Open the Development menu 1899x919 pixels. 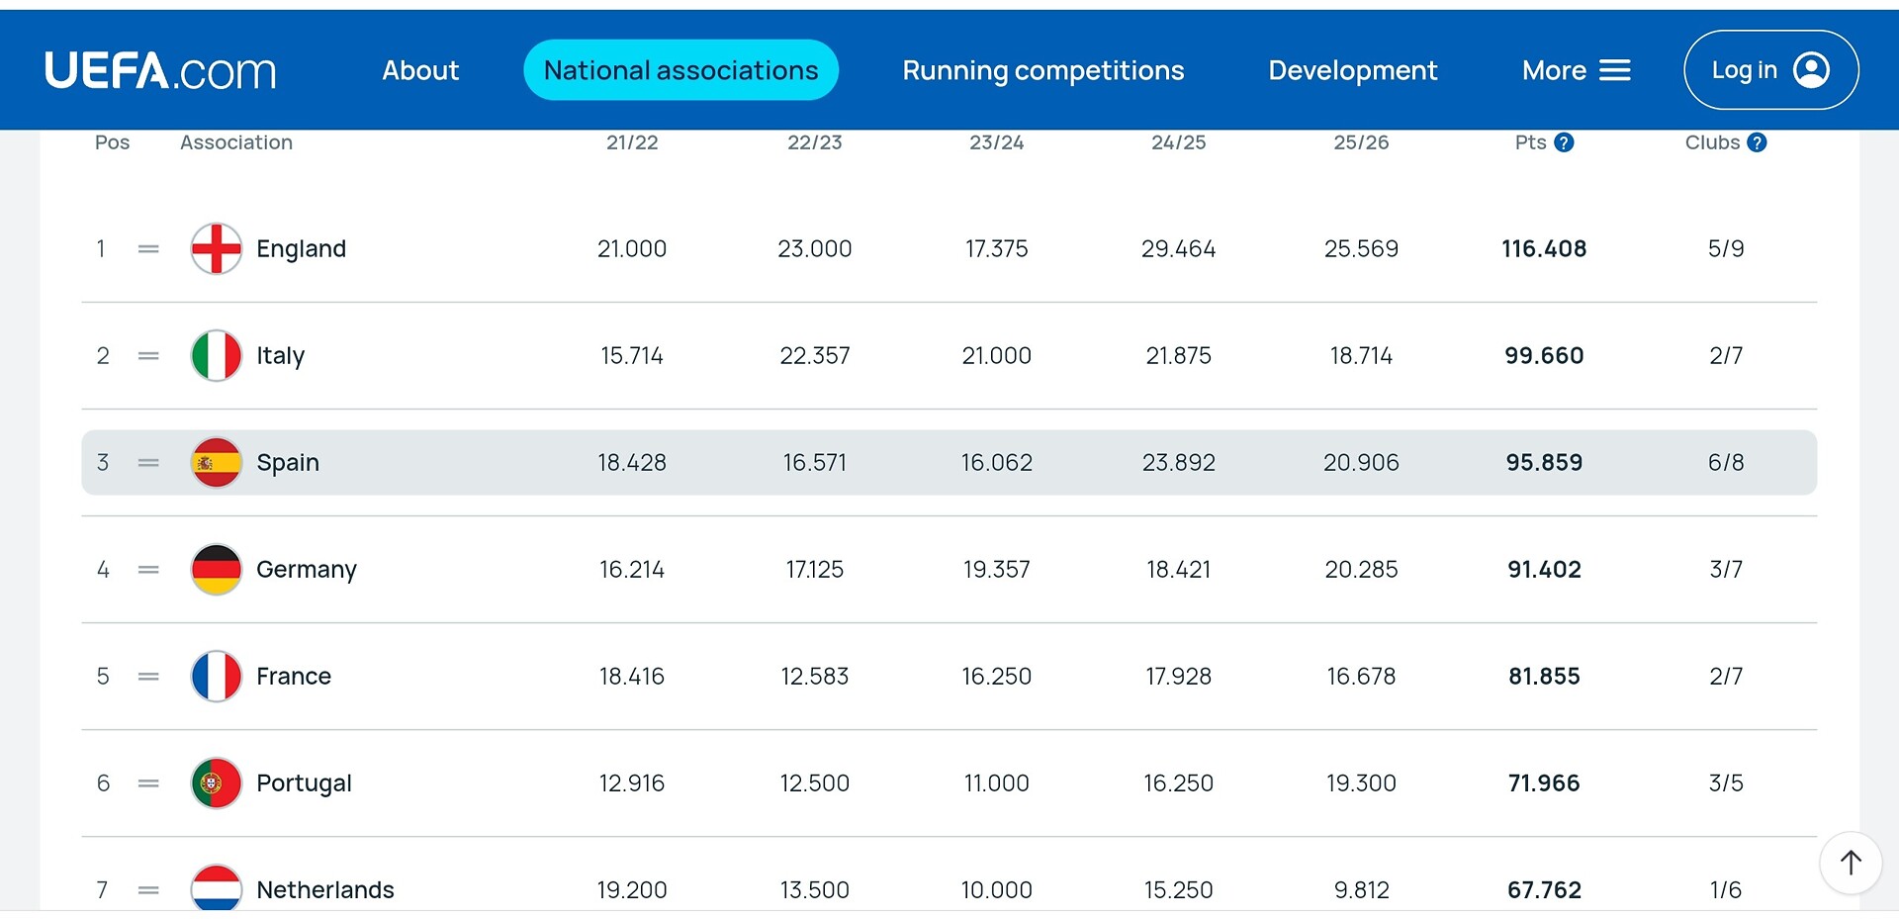click(1352, 70)
